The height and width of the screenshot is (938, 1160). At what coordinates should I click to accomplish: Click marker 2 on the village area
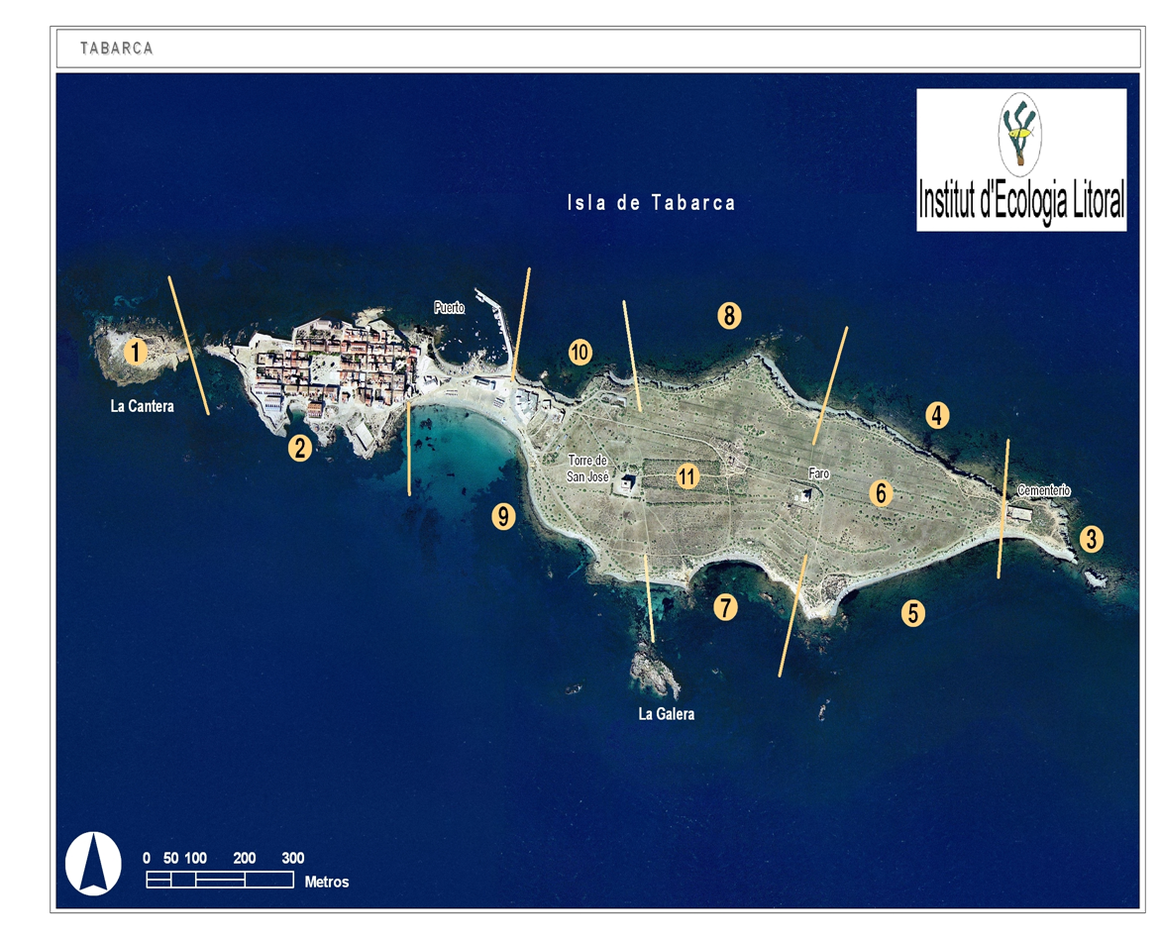pyautogui.click(x=299, y=448)
